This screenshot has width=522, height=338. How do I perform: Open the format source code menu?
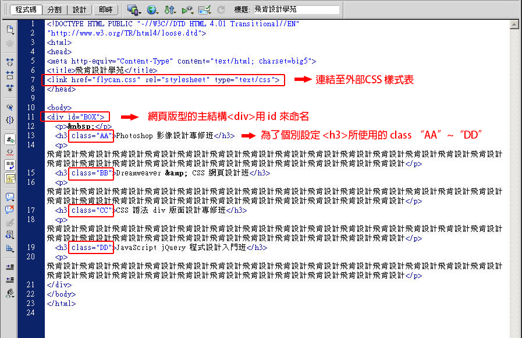coord(10,293)
